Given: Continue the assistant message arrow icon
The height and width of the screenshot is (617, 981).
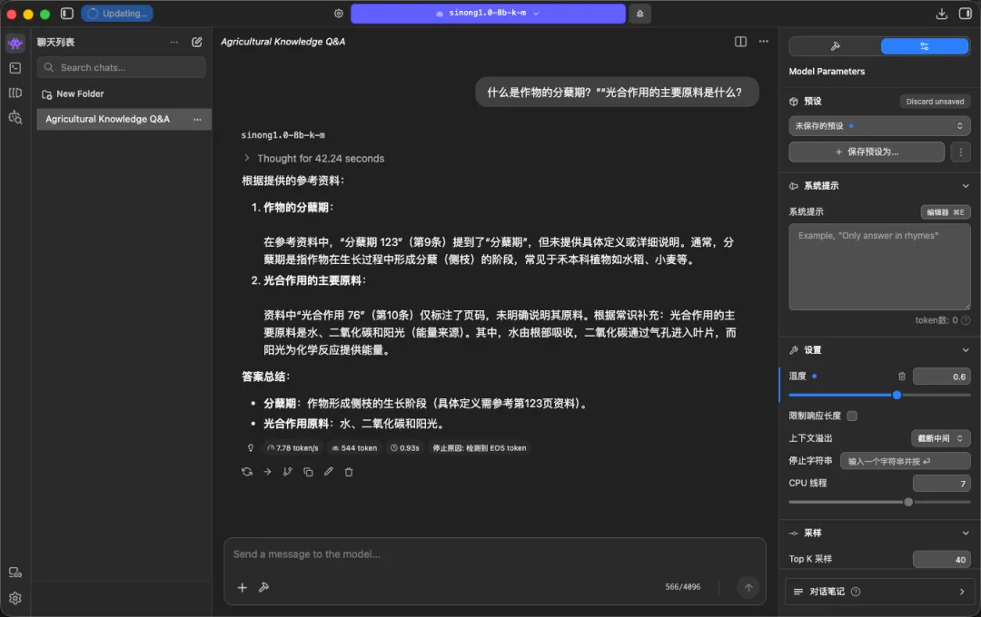Looking at the screenshot, I should click(x=267, y=472).
